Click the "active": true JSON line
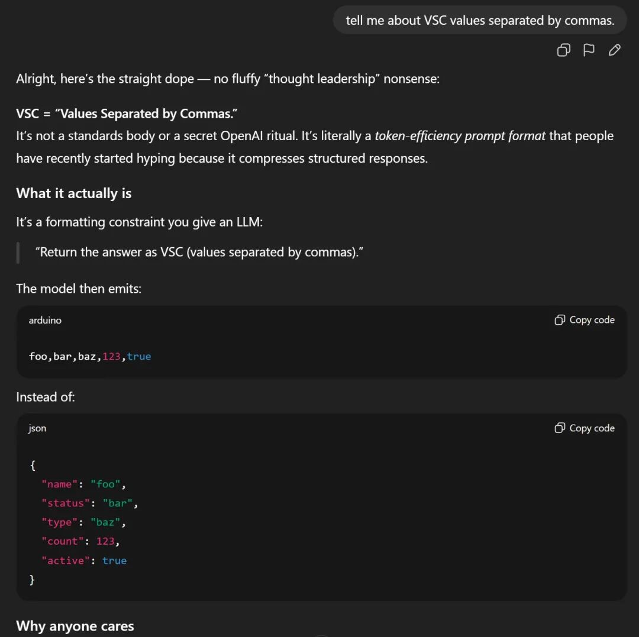 click(83, 561)
